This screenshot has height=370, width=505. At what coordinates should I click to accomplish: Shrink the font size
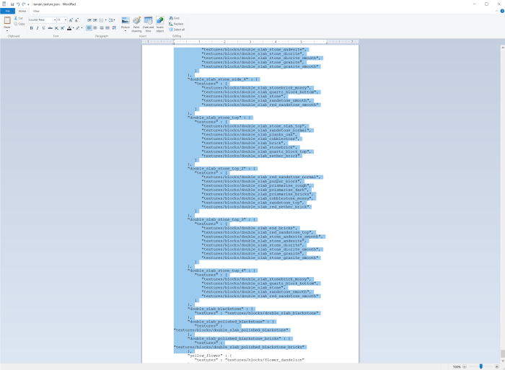[76, 20]
